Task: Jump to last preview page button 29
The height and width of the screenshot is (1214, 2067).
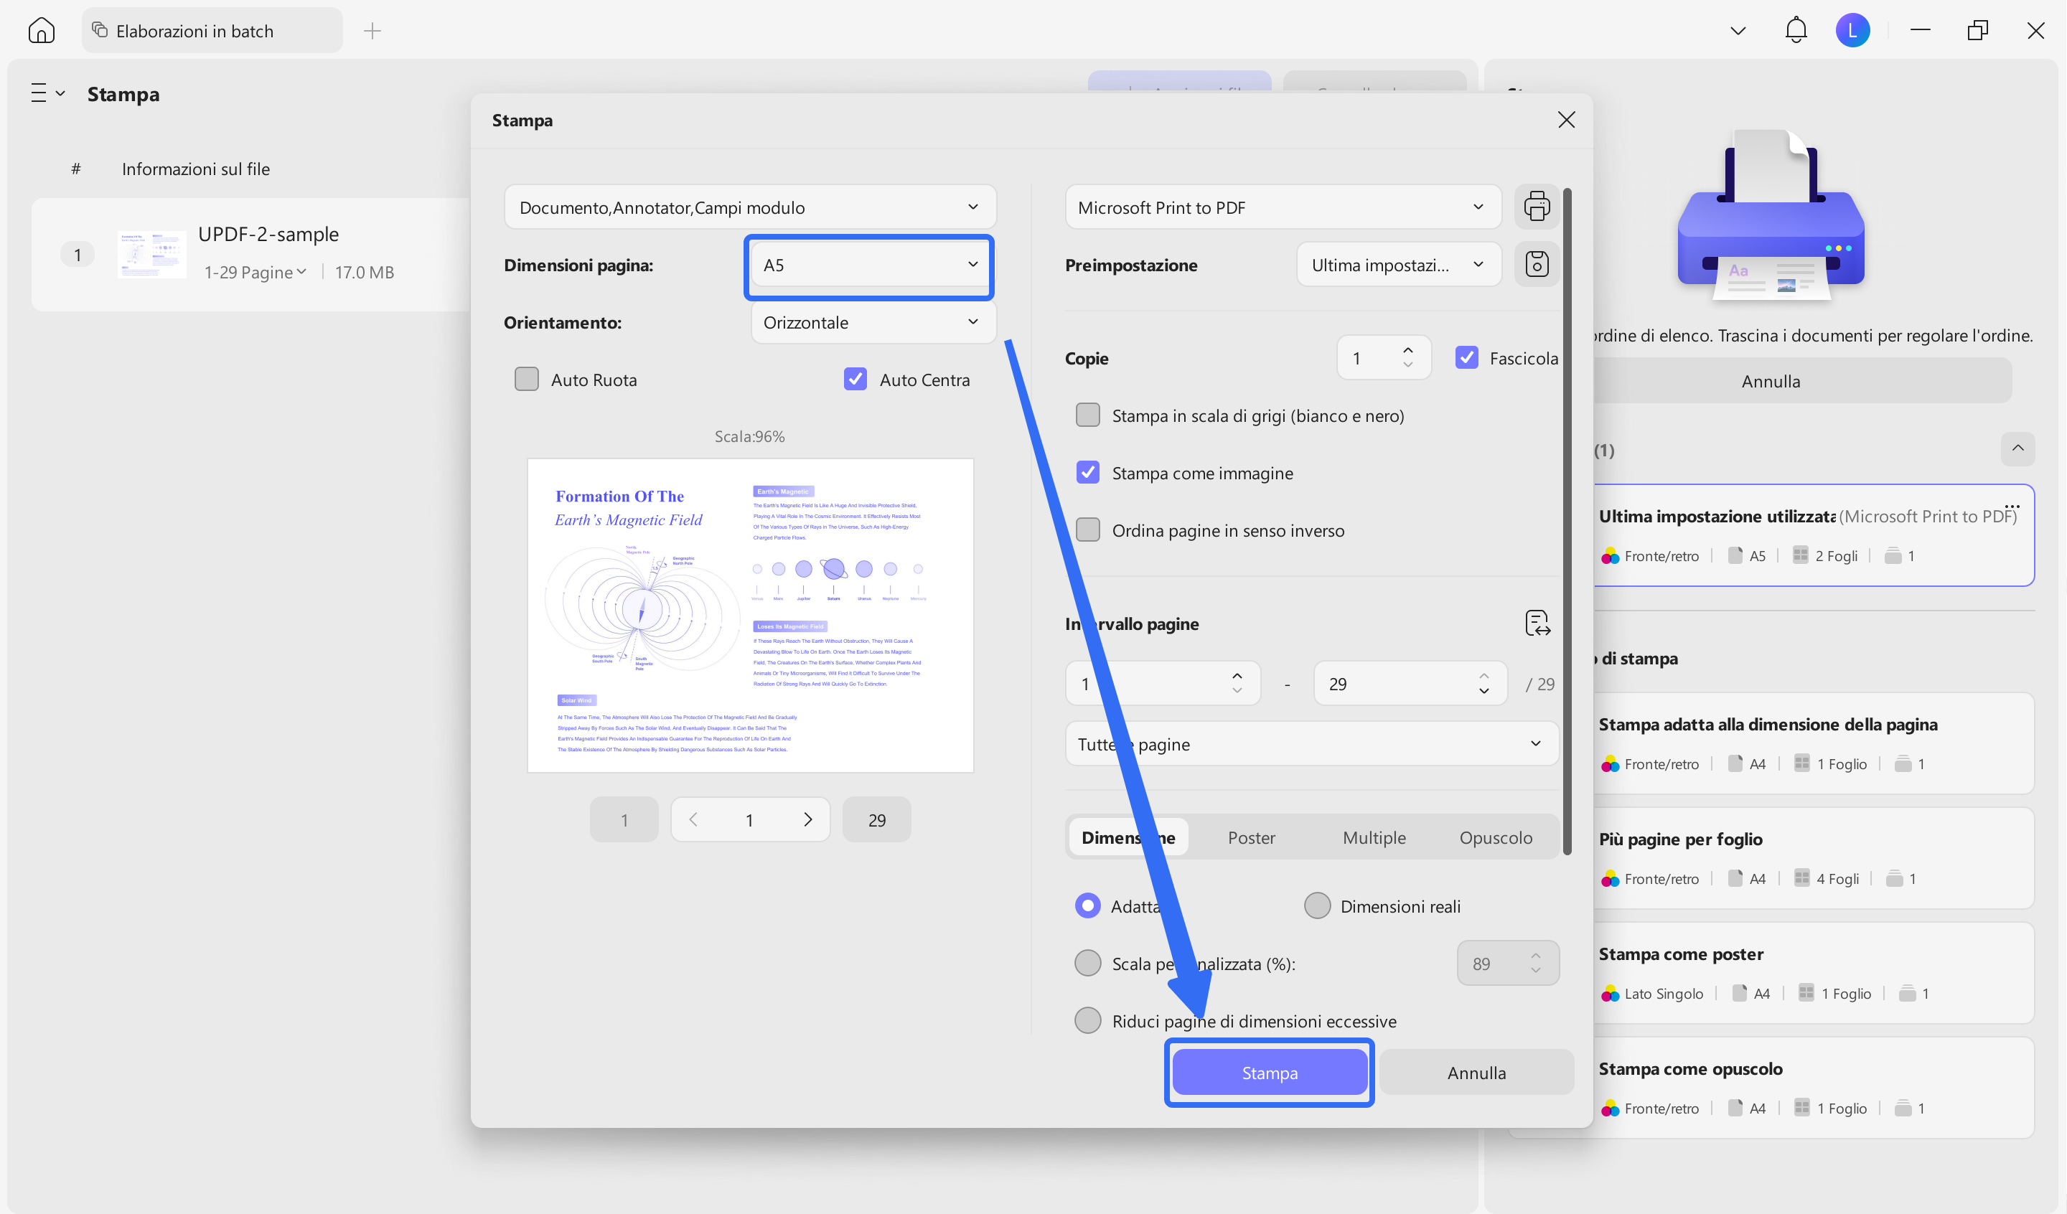Action: pos(877,819)
